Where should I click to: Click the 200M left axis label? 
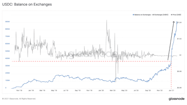(x=7, y=73)
